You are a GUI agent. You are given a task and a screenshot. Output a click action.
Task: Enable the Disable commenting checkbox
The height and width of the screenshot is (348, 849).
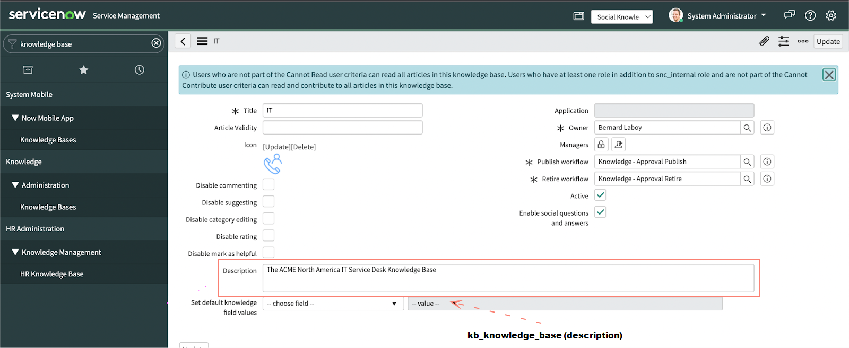click(268, 185)
